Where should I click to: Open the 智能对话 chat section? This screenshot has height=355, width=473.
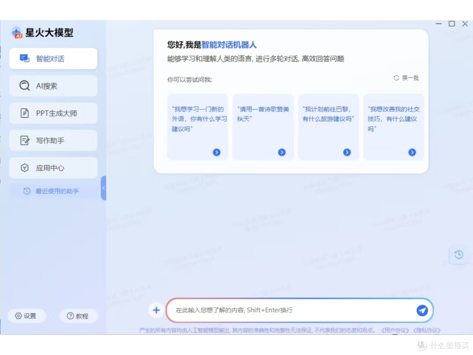pyautogui.click(x=53, y=59)
